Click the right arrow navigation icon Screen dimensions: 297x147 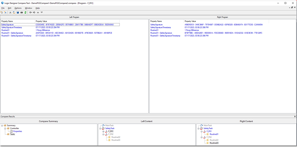click(x=34, y=13)
